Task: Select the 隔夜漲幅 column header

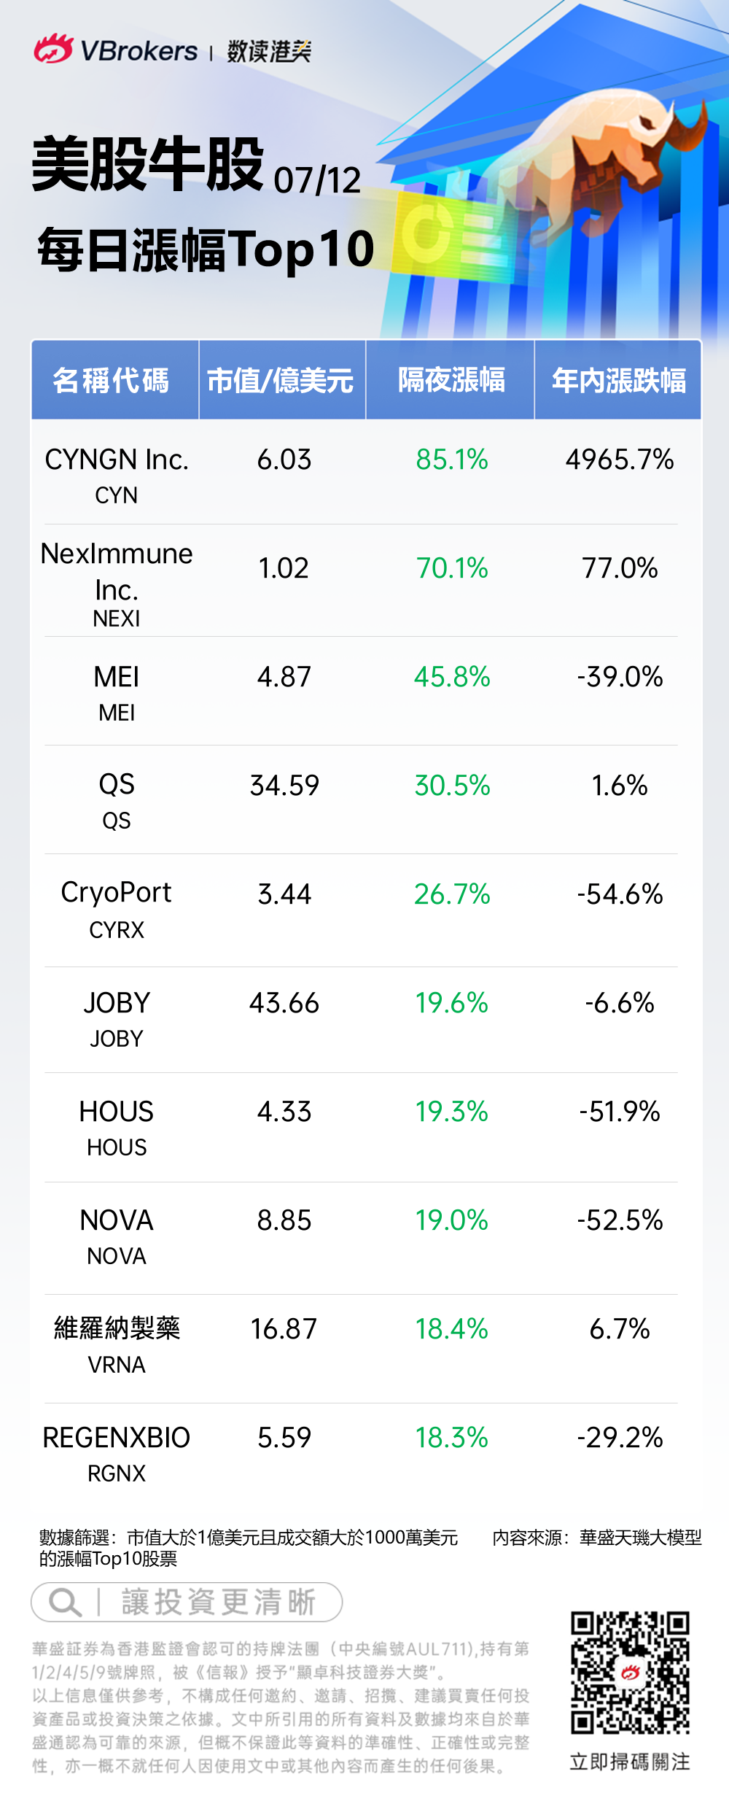Action: click(x=451, y=380)
